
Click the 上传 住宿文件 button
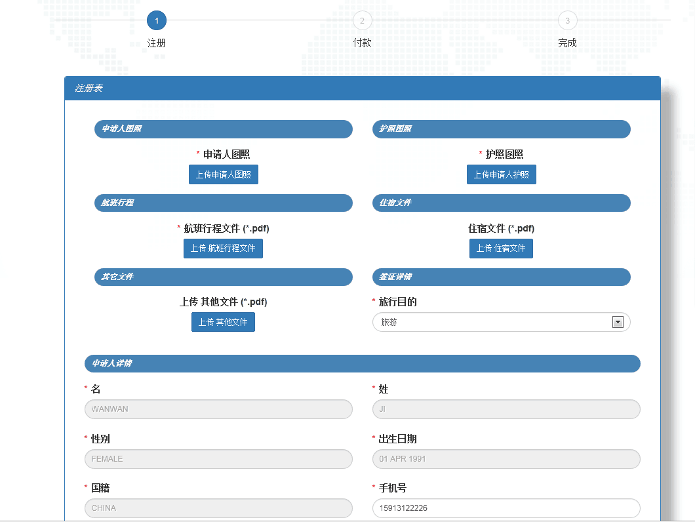[x=501, y=249]
